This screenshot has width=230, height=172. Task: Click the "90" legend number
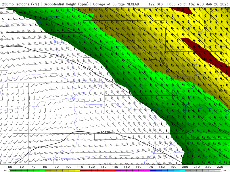57,167
